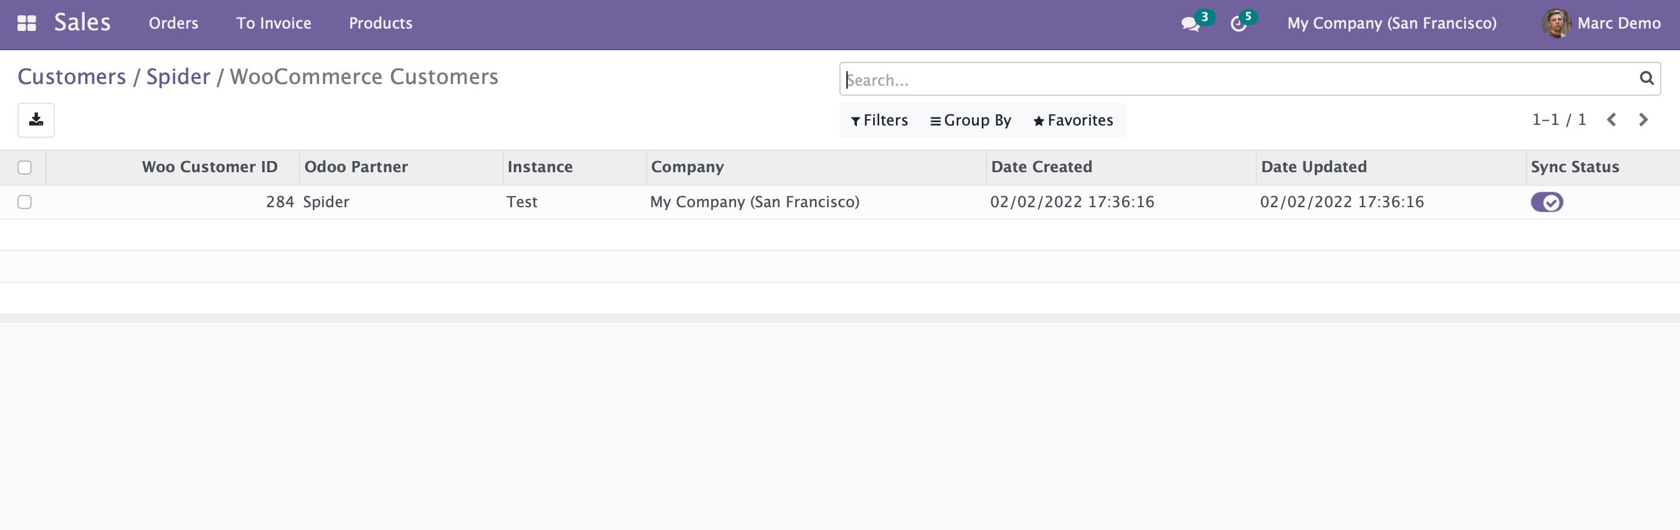The width and height of the screenshot is (1680, 530).
Task: Go back to Spider breadcrumb link
Action: pos(178,77)
